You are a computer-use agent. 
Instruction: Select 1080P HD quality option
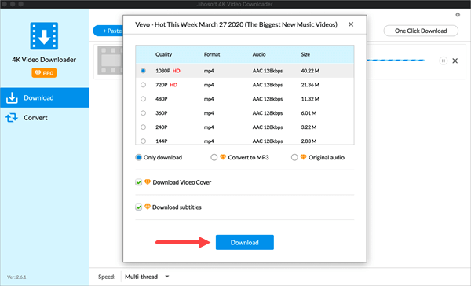pos(144,71)
